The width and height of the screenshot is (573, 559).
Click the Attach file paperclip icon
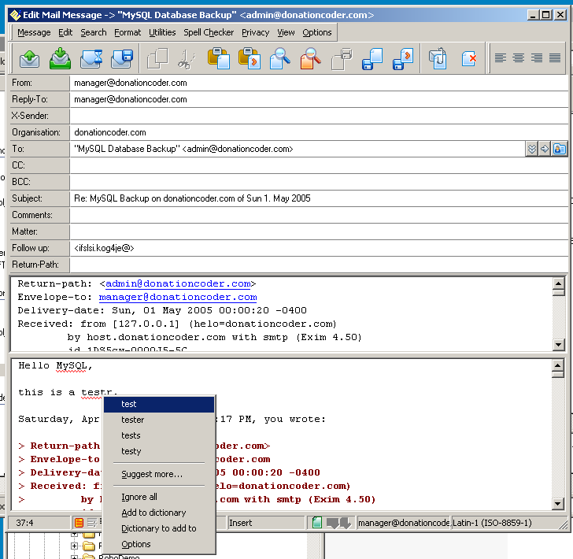(x=438, y=58)
